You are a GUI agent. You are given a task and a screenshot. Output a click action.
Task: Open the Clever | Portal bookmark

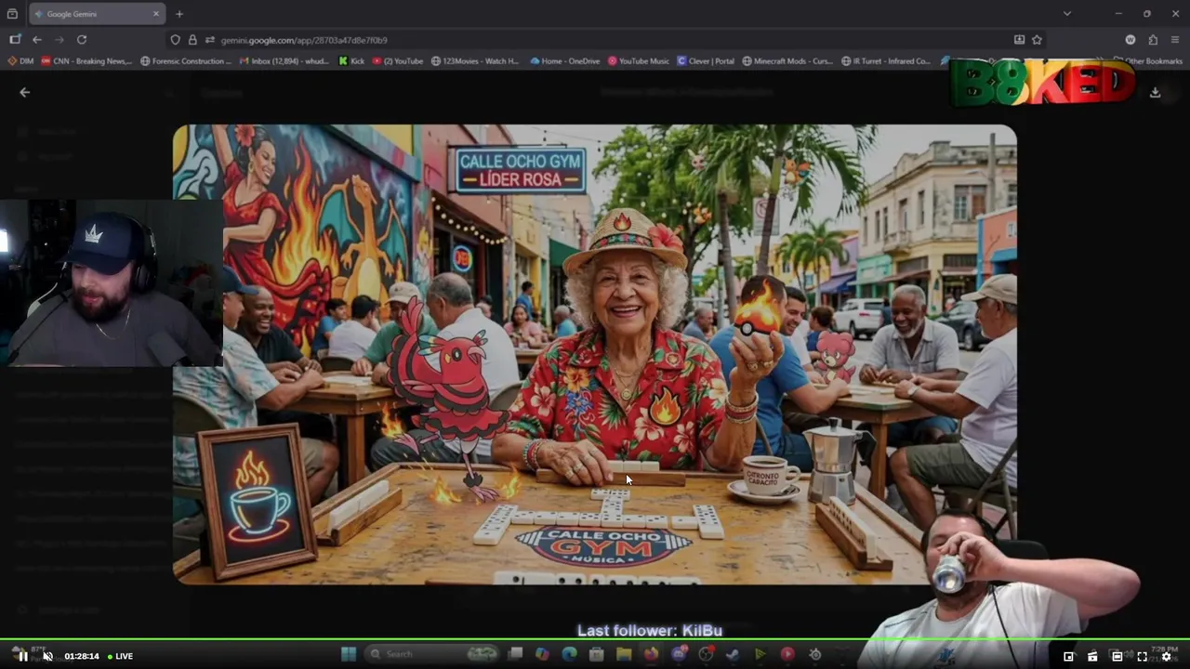(x=706, y=61)
